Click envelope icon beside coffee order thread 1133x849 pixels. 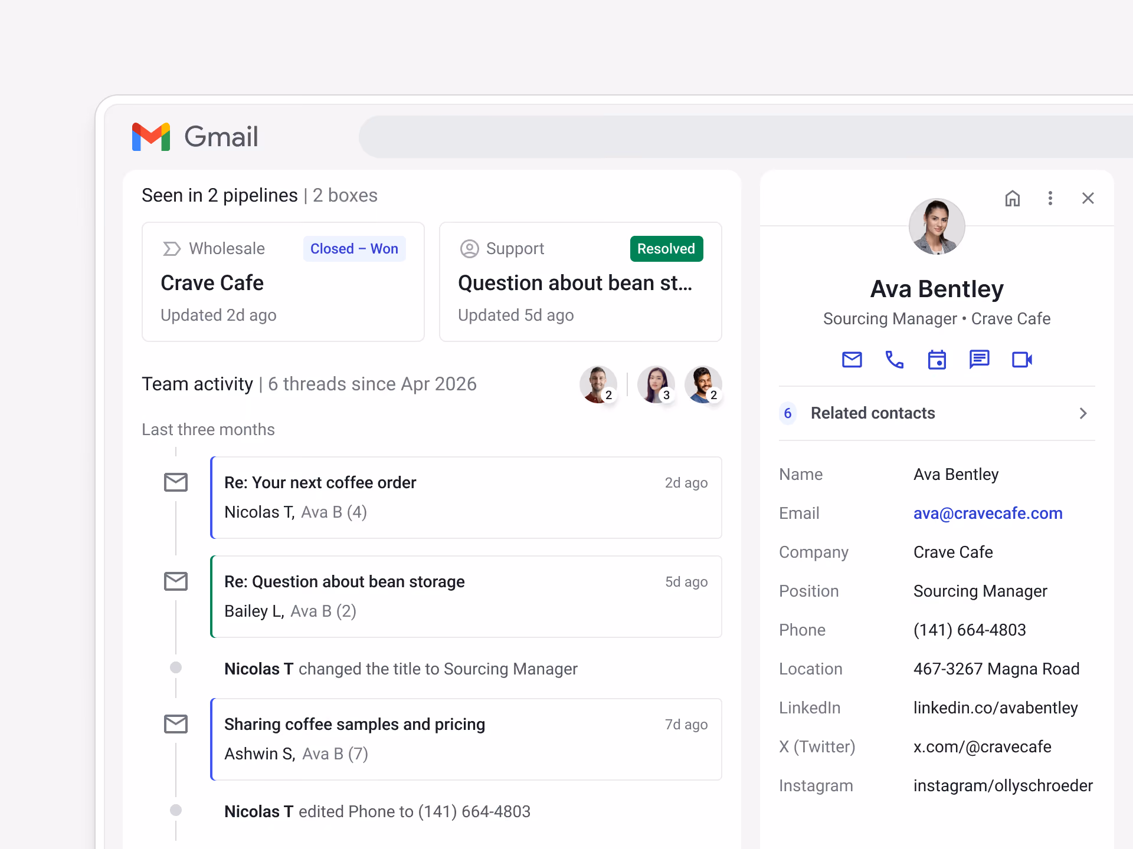[176, 482]
